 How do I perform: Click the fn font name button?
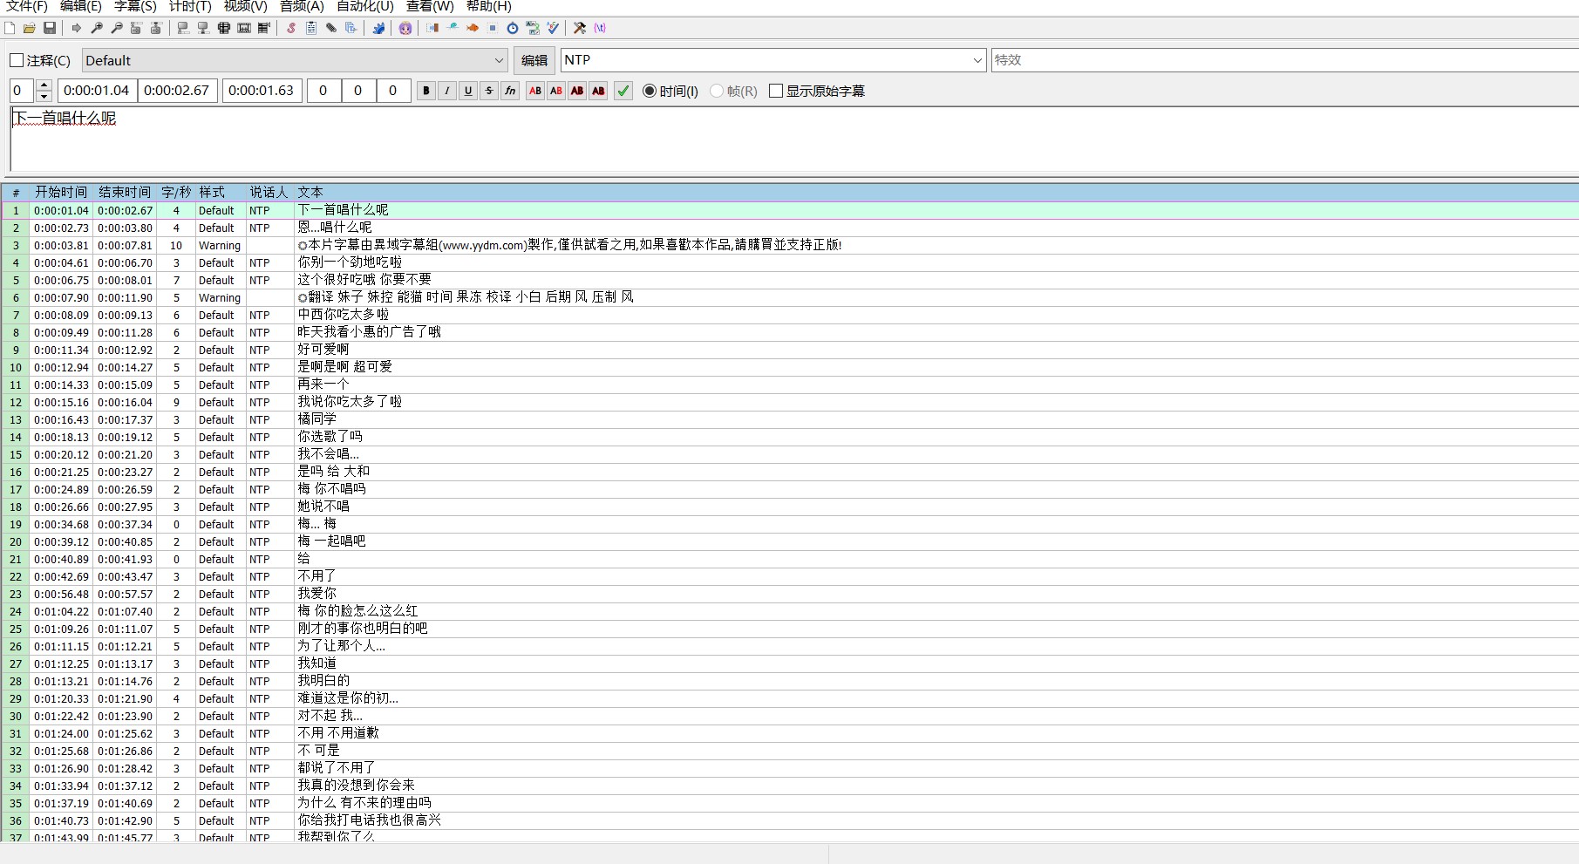click(510, 91)
